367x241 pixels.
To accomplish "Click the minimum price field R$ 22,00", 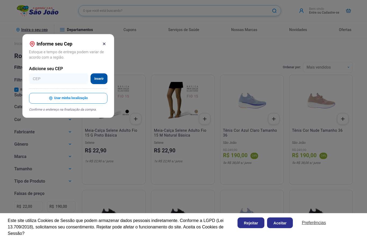I will [x=28, y=206].
